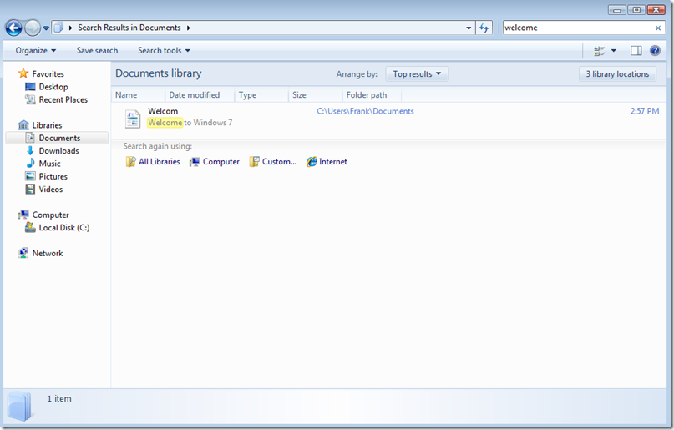
Task: Click the Favorites star icon
Action: (x=23, y=73)
